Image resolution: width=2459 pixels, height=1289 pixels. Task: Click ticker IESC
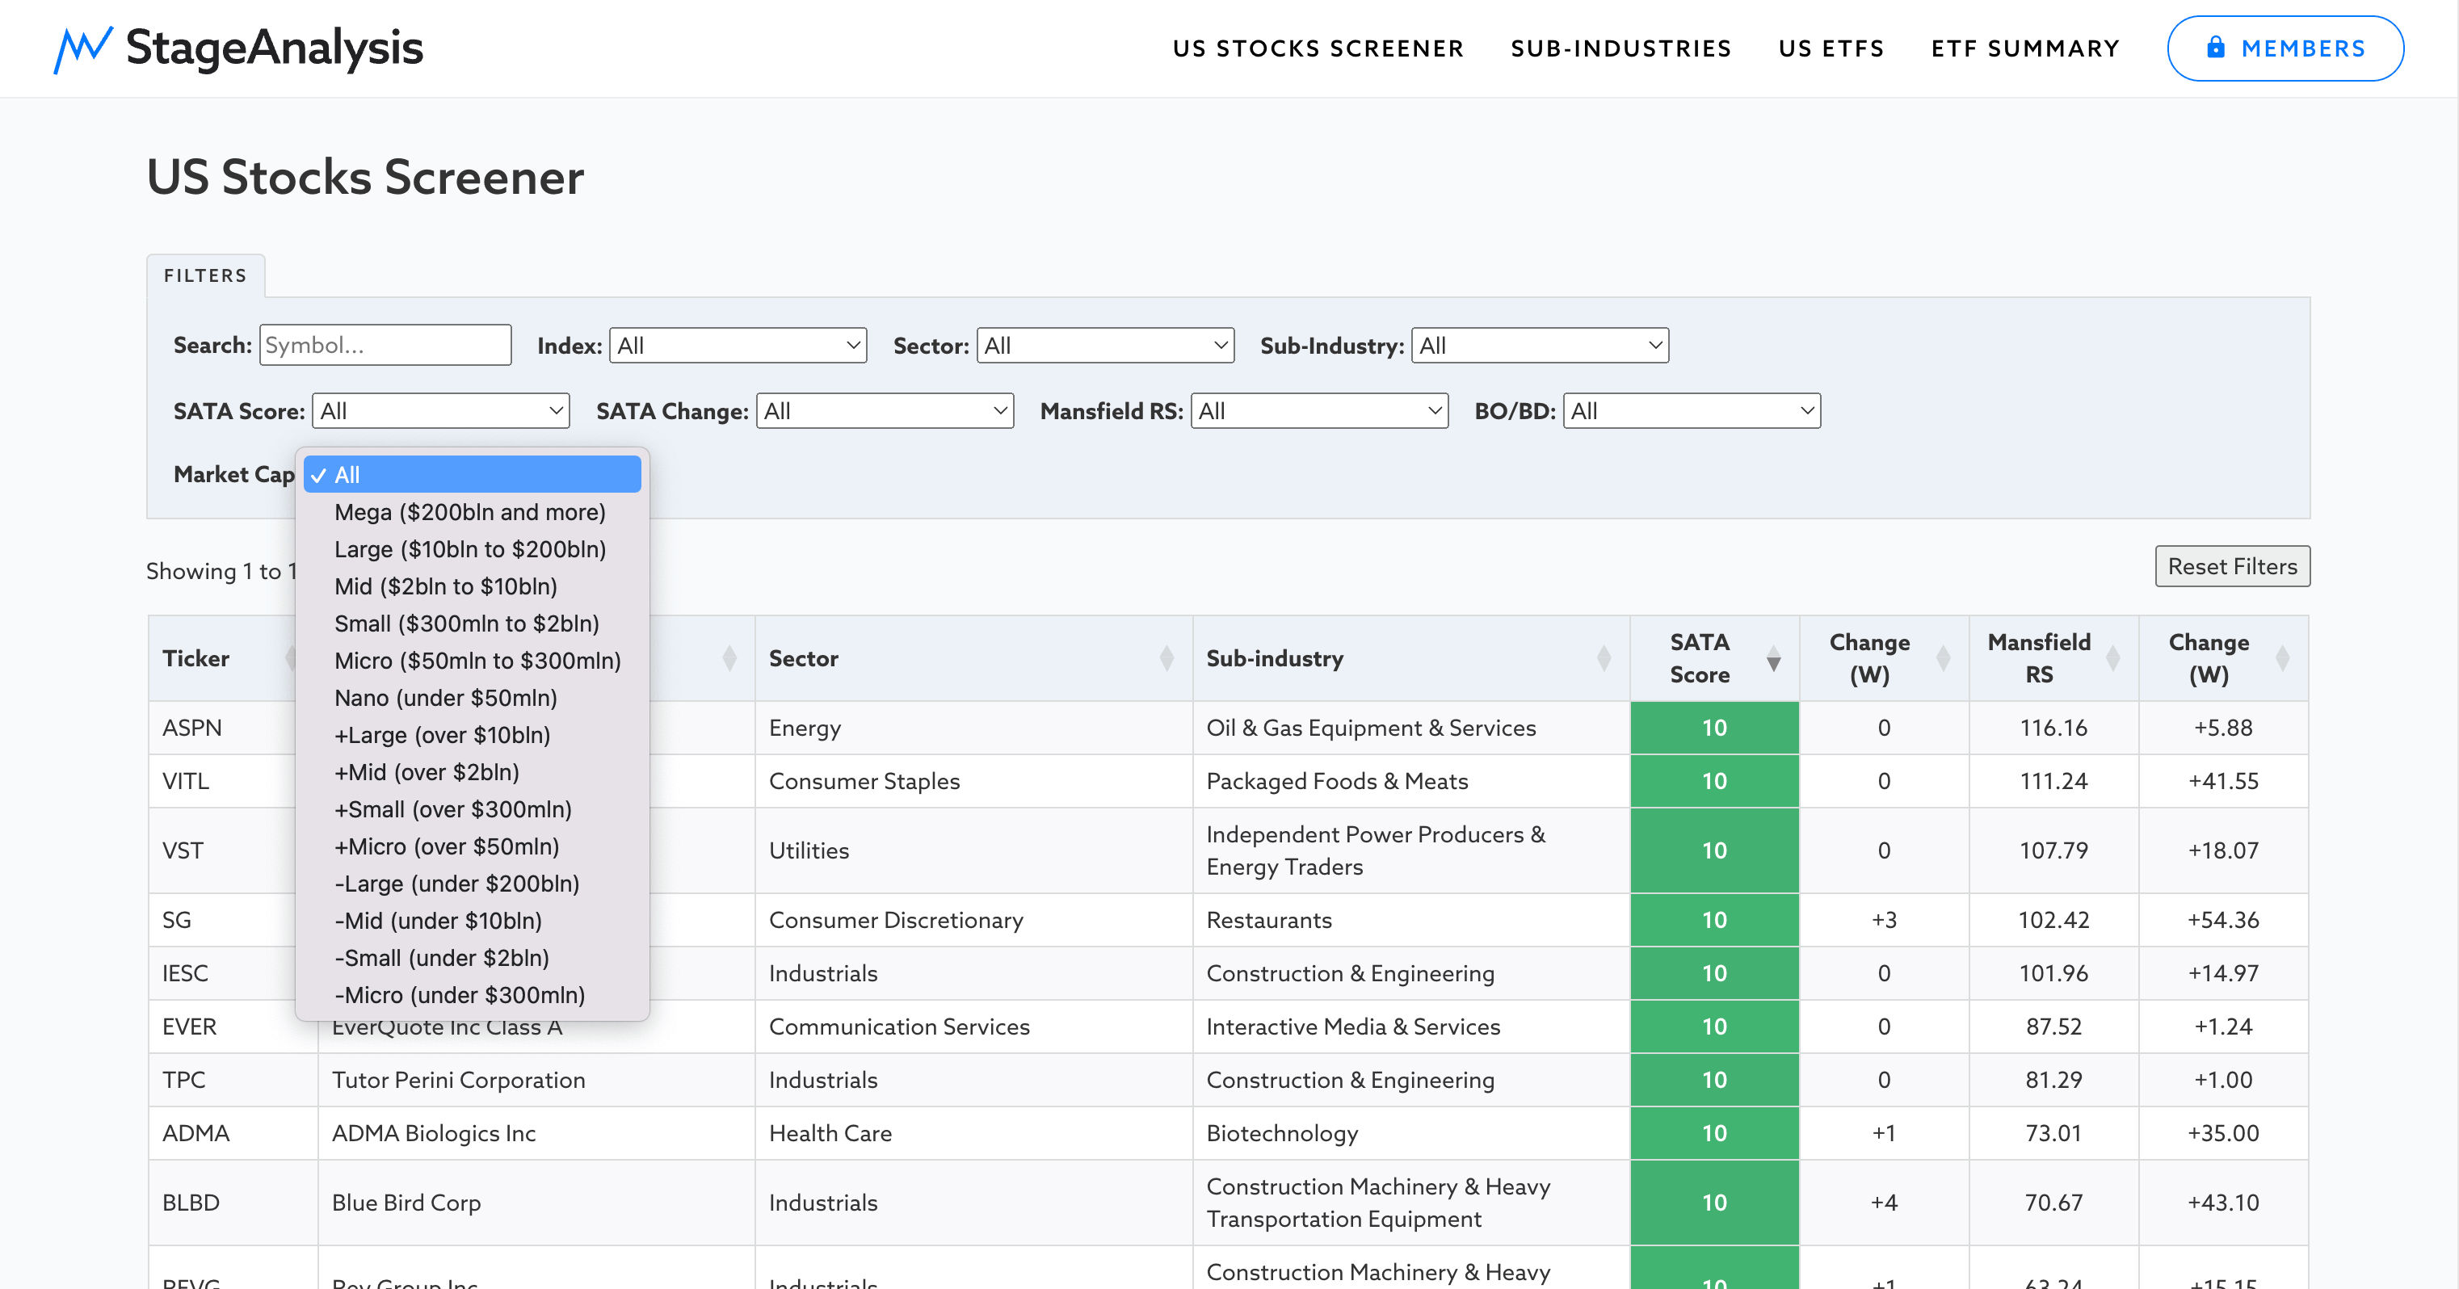tap(185, 974)
